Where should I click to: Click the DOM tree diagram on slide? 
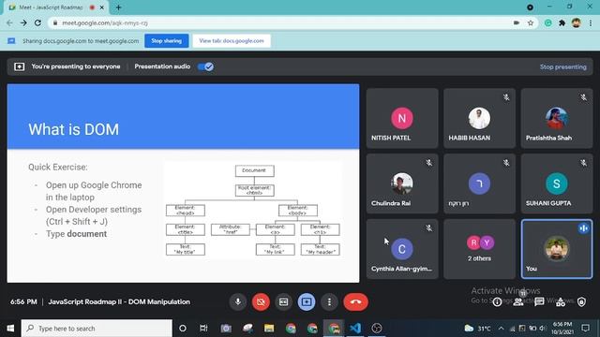point(253,210)
